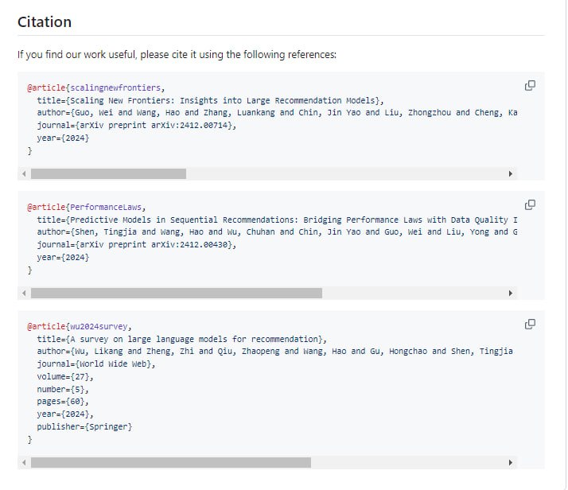Click the publisher={Springer} line
Screen dimensions: 568x490
point(84,426)
